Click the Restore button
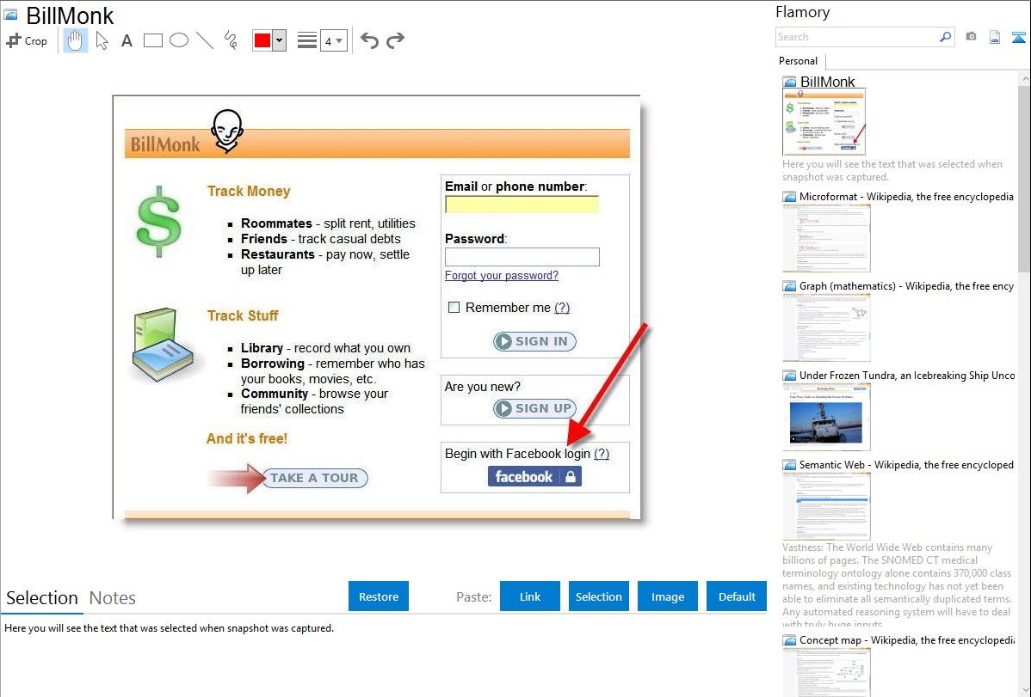Image resolution: width=1031 pixels, height=697 pixels. pyautogui.click(x=379, y=596)
